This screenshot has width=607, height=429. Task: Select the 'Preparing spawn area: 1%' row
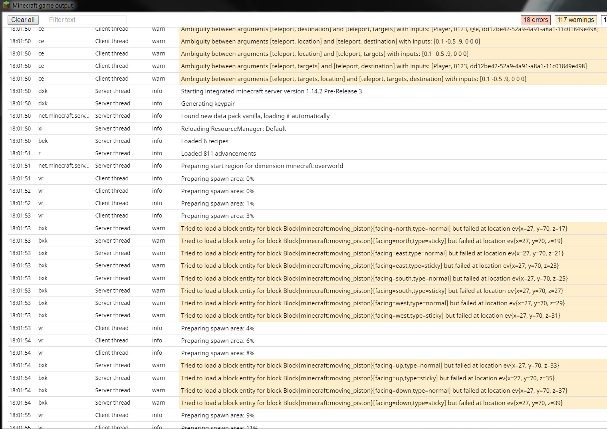click(218, 204)
